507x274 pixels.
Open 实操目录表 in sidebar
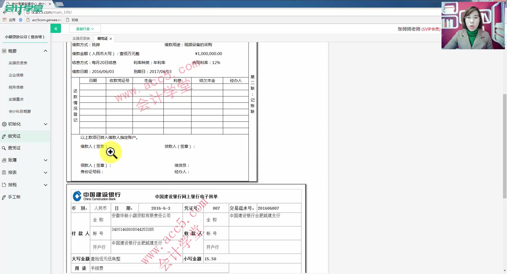(18, 63)
